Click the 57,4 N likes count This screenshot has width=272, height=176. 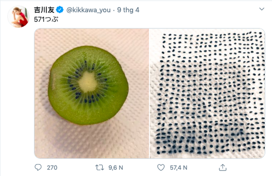click(178, 167)
